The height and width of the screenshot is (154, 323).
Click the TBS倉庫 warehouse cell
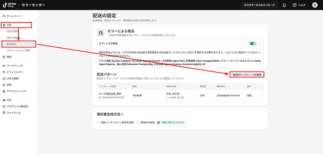point(137,96)
